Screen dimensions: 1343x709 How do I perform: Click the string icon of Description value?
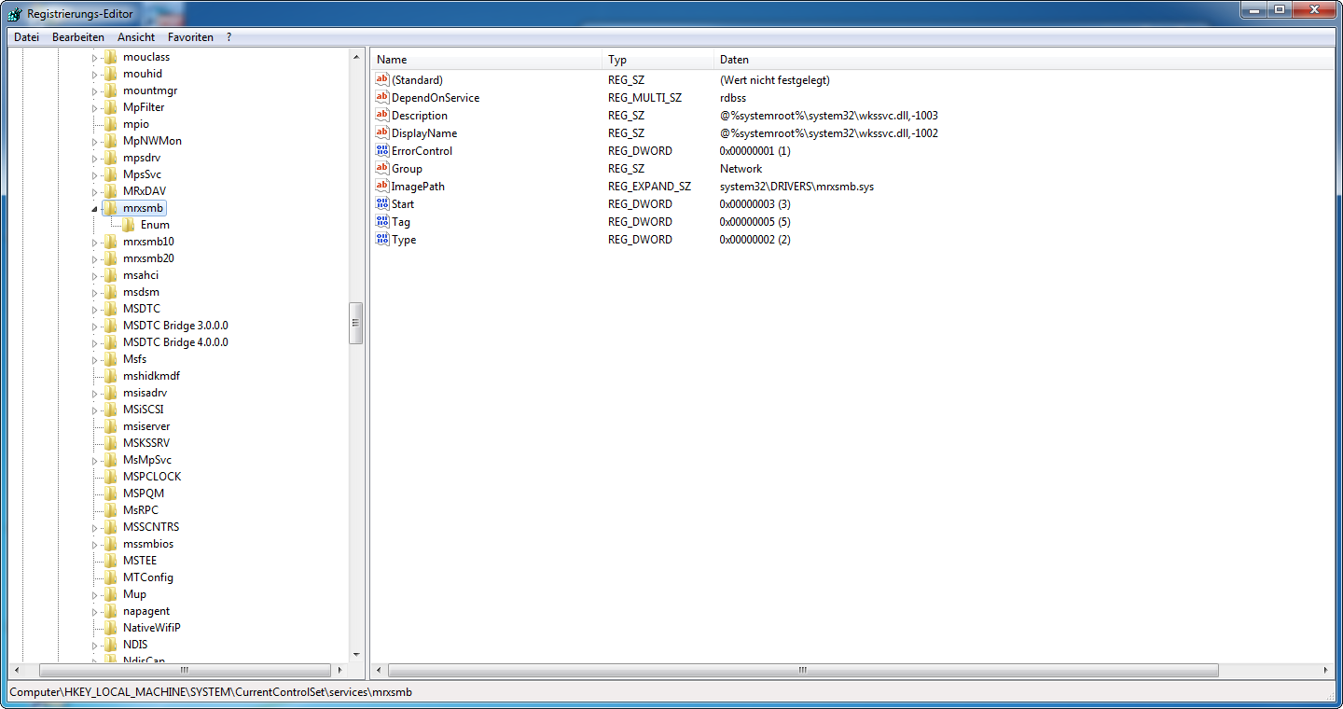tap(381, 115)
